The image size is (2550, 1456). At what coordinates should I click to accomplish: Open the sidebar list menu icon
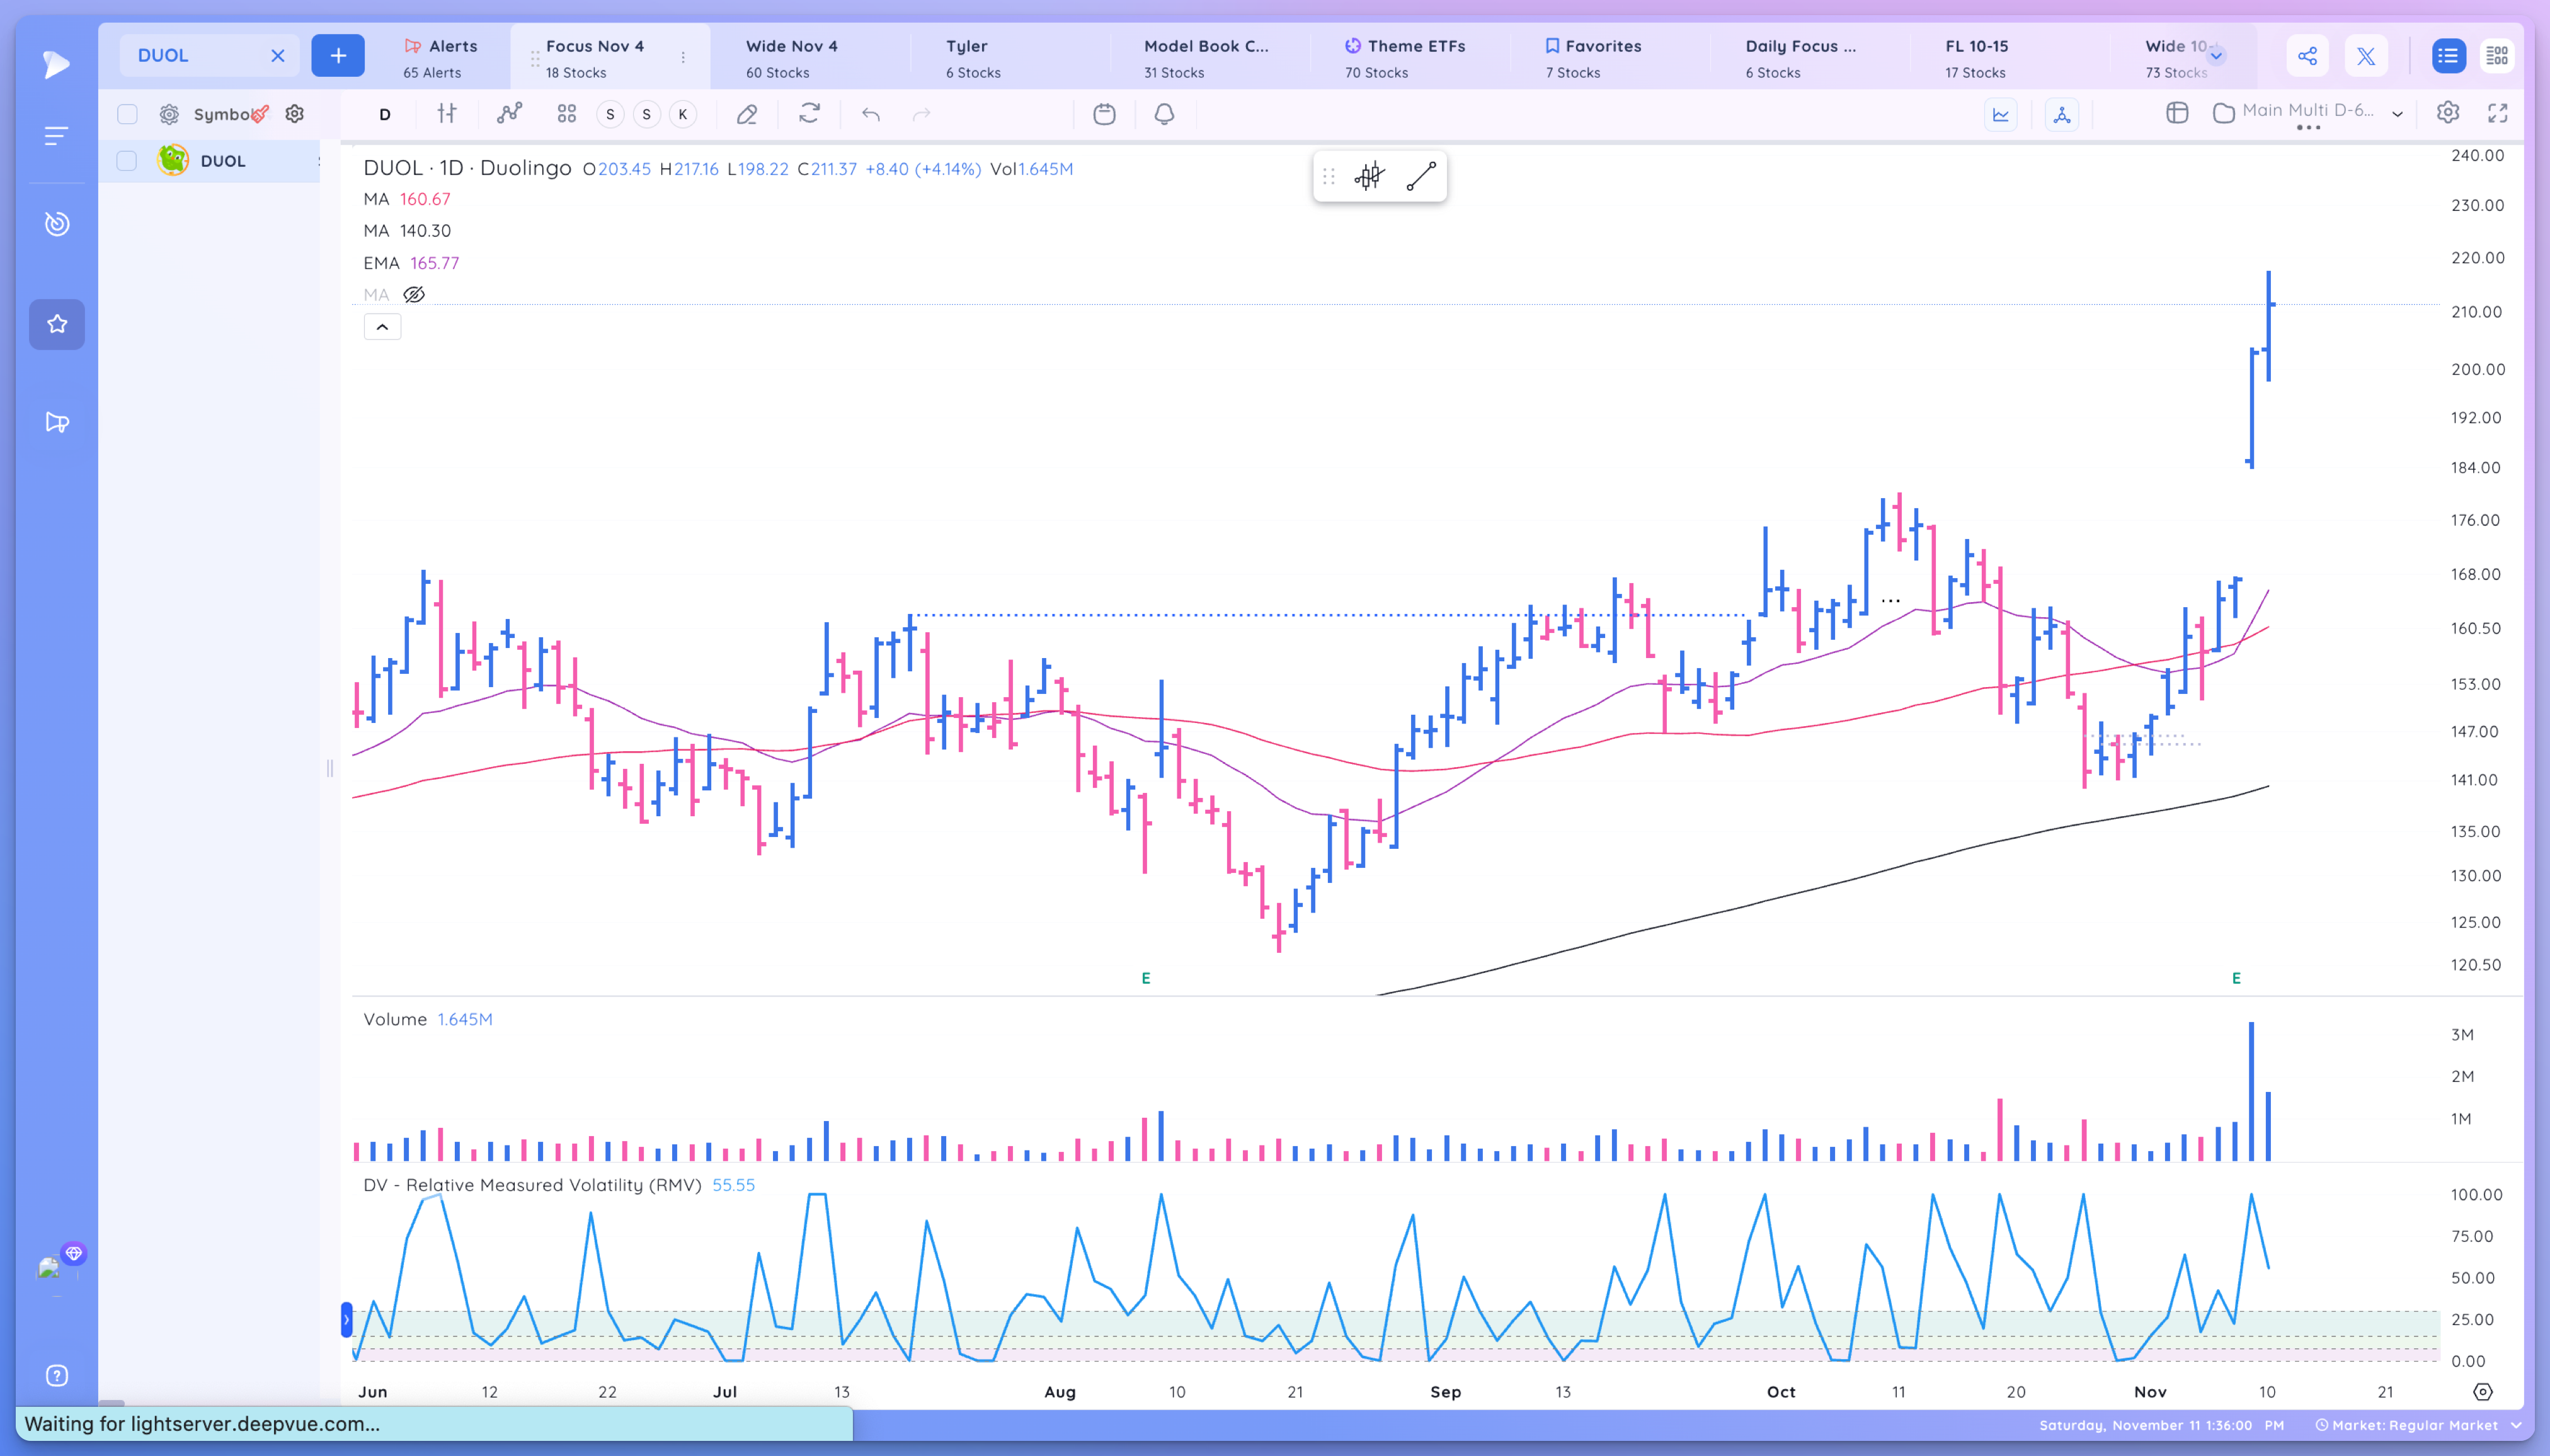click(x=56, y=136)
